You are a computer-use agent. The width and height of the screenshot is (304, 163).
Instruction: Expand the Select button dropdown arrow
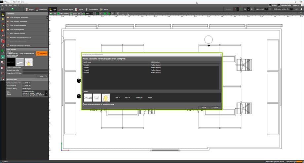(46, 76)
